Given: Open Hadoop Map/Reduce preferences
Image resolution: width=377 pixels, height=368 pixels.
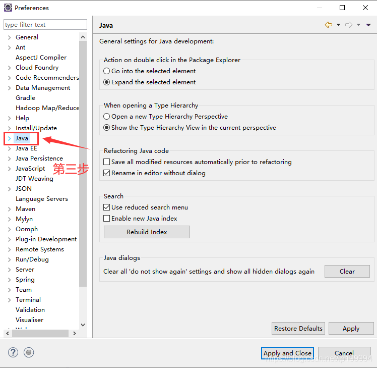Looking at the screenshot, I should click(47, 108).
